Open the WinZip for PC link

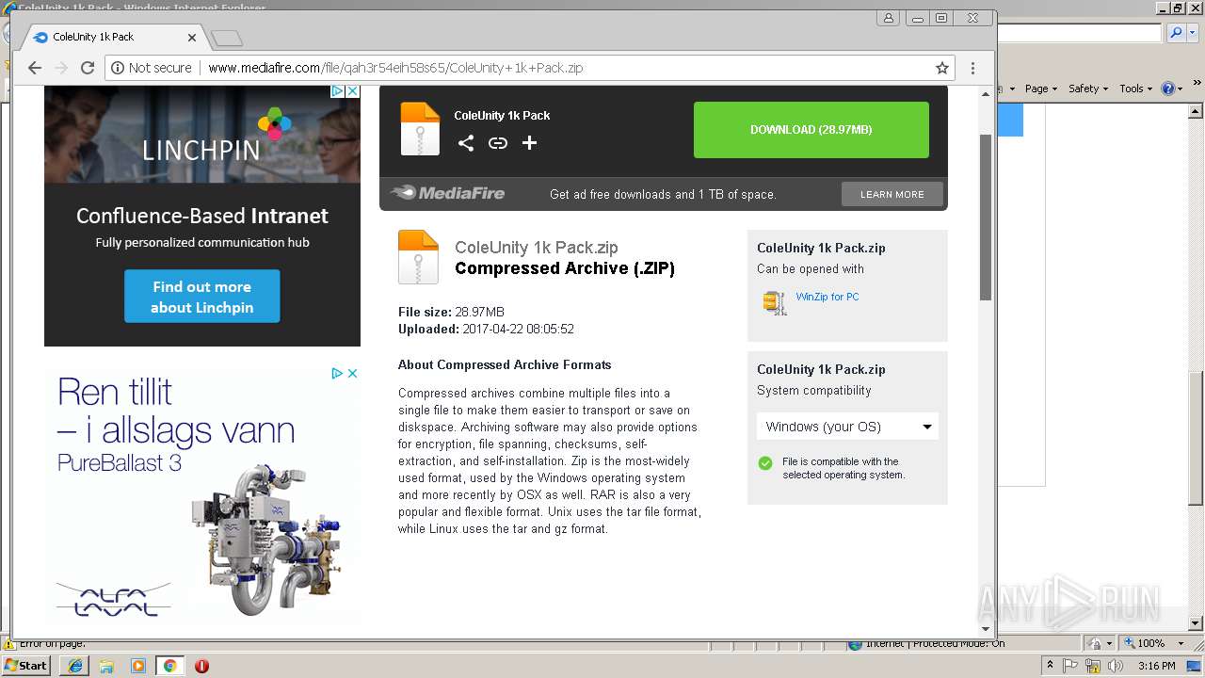point(827,297)
